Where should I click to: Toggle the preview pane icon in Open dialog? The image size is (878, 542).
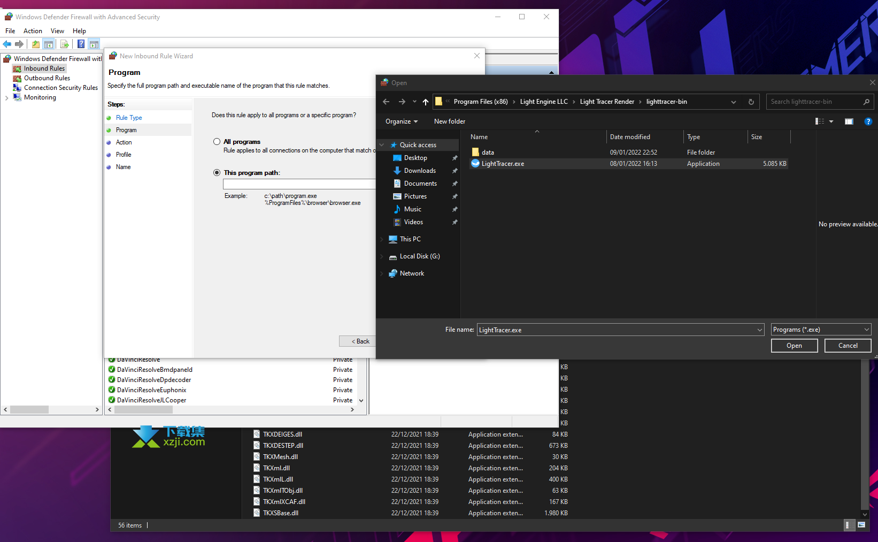849,121
